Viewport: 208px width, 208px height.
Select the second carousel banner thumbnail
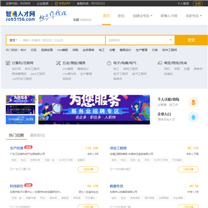point(20,110)
